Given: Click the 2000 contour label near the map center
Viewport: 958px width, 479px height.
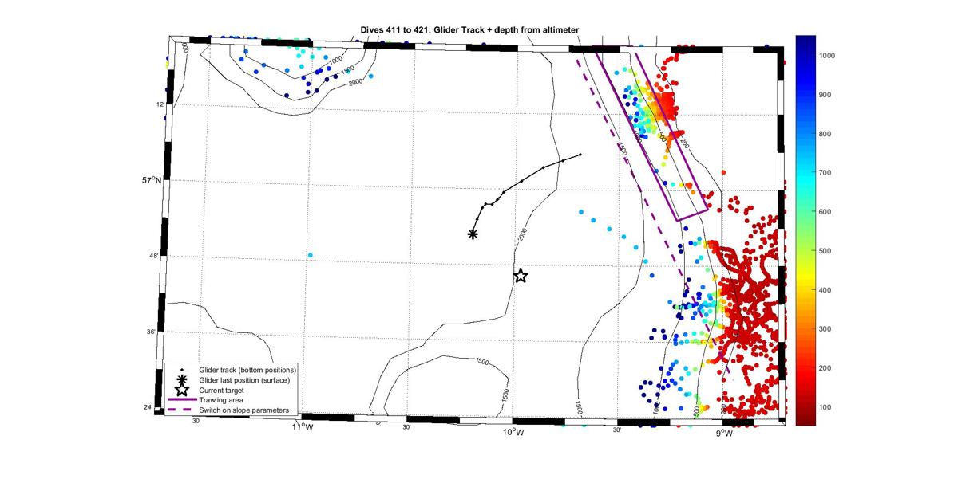Looking at the screenshot, I should (524, 234).
